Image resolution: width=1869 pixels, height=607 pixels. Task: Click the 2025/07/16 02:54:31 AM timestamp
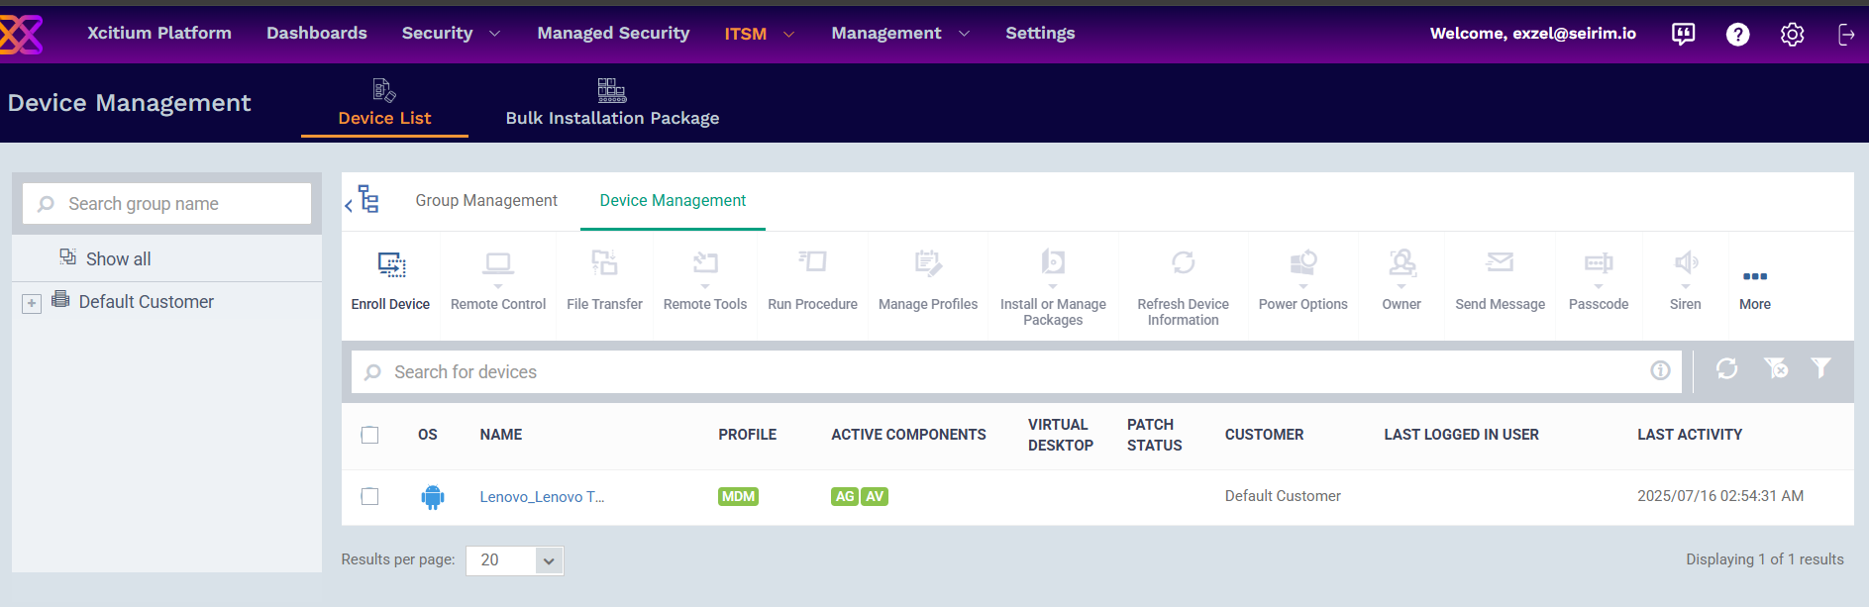pos(1720,496)
